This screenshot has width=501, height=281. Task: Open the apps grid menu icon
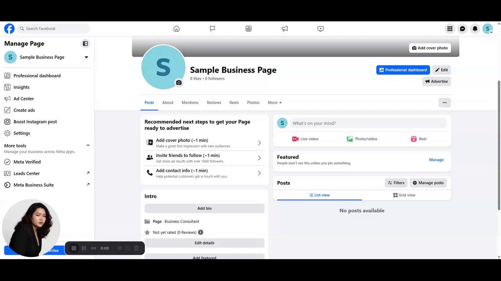tap(450, 28)
